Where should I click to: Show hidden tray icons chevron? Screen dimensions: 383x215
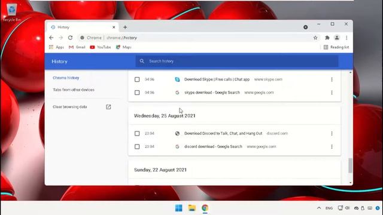click(319, 208)
